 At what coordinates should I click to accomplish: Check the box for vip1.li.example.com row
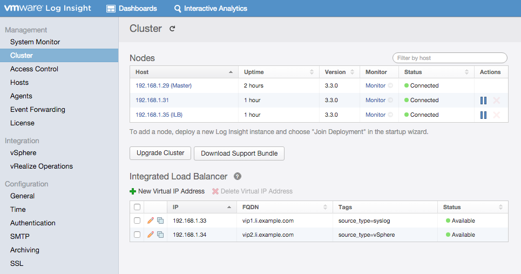point(137,220)
